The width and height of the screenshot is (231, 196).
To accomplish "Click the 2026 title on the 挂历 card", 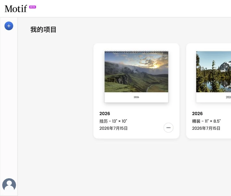I will (105, 114).
